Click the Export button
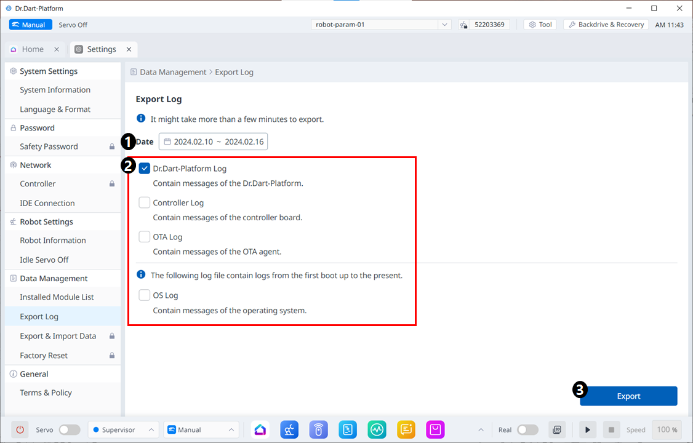Image resolution: width=693 pixels, height=443 pixels. (x=628, y=396)
